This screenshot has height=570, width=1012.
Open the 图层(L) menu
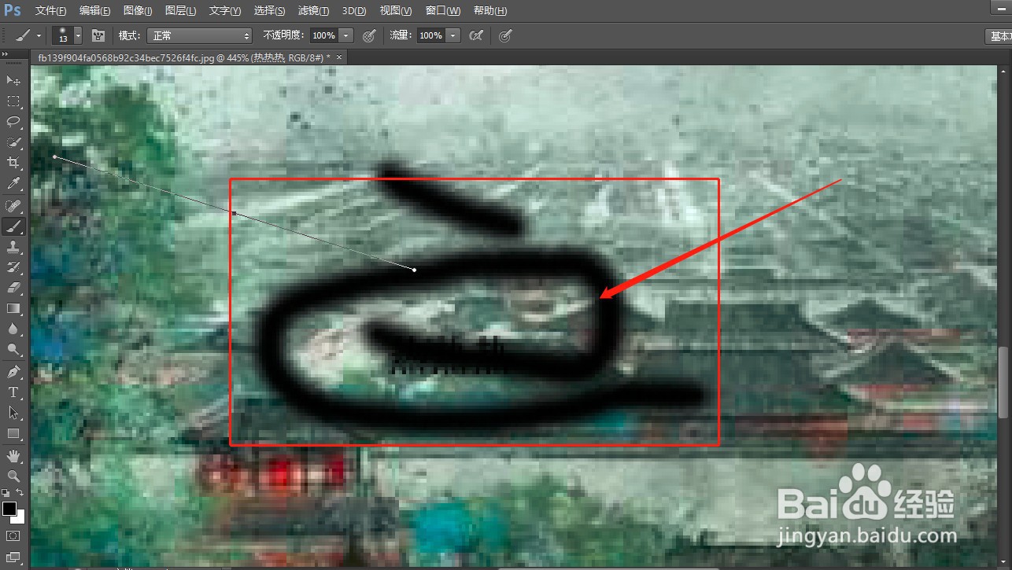[x=181, y=11]
